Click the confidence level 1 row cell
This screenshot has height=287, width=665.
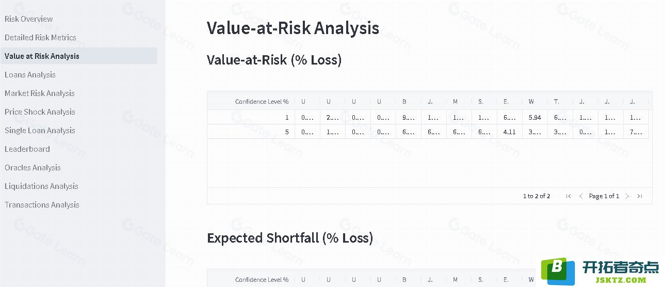tap(251, 117)
